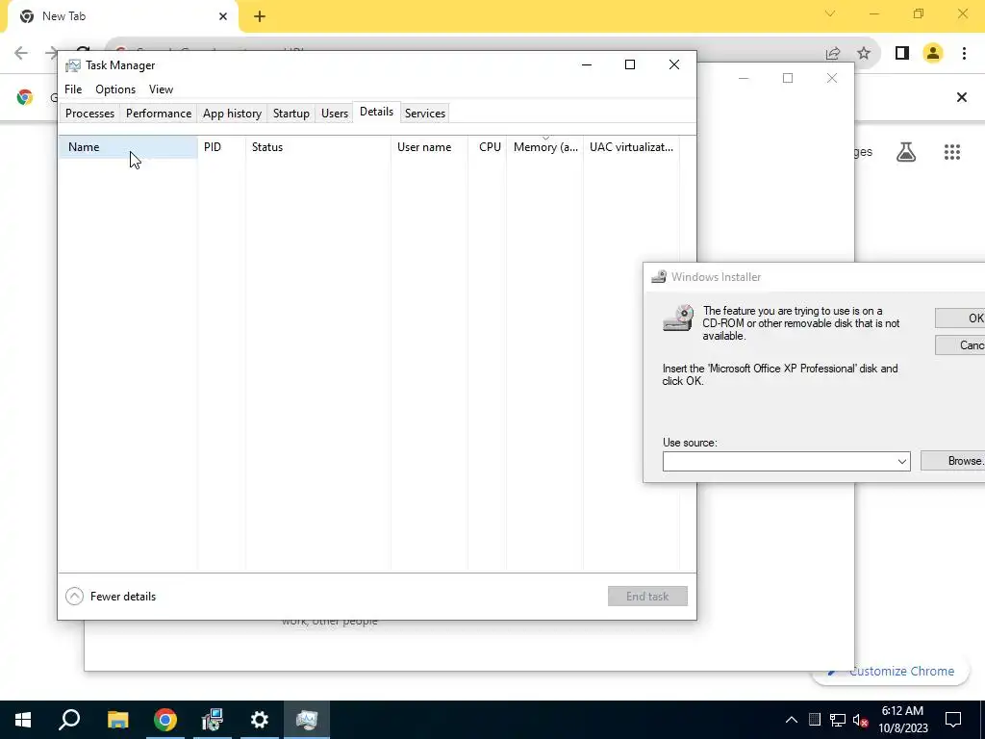Share this page in Chrome

[x=833, y=54]
